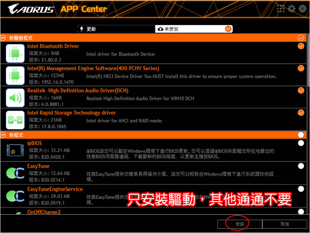Check the @BIOS selection circle
Image resolution: width=310 pixels, height=233 pixels.
pyautogui.click(x=301, y=143)
